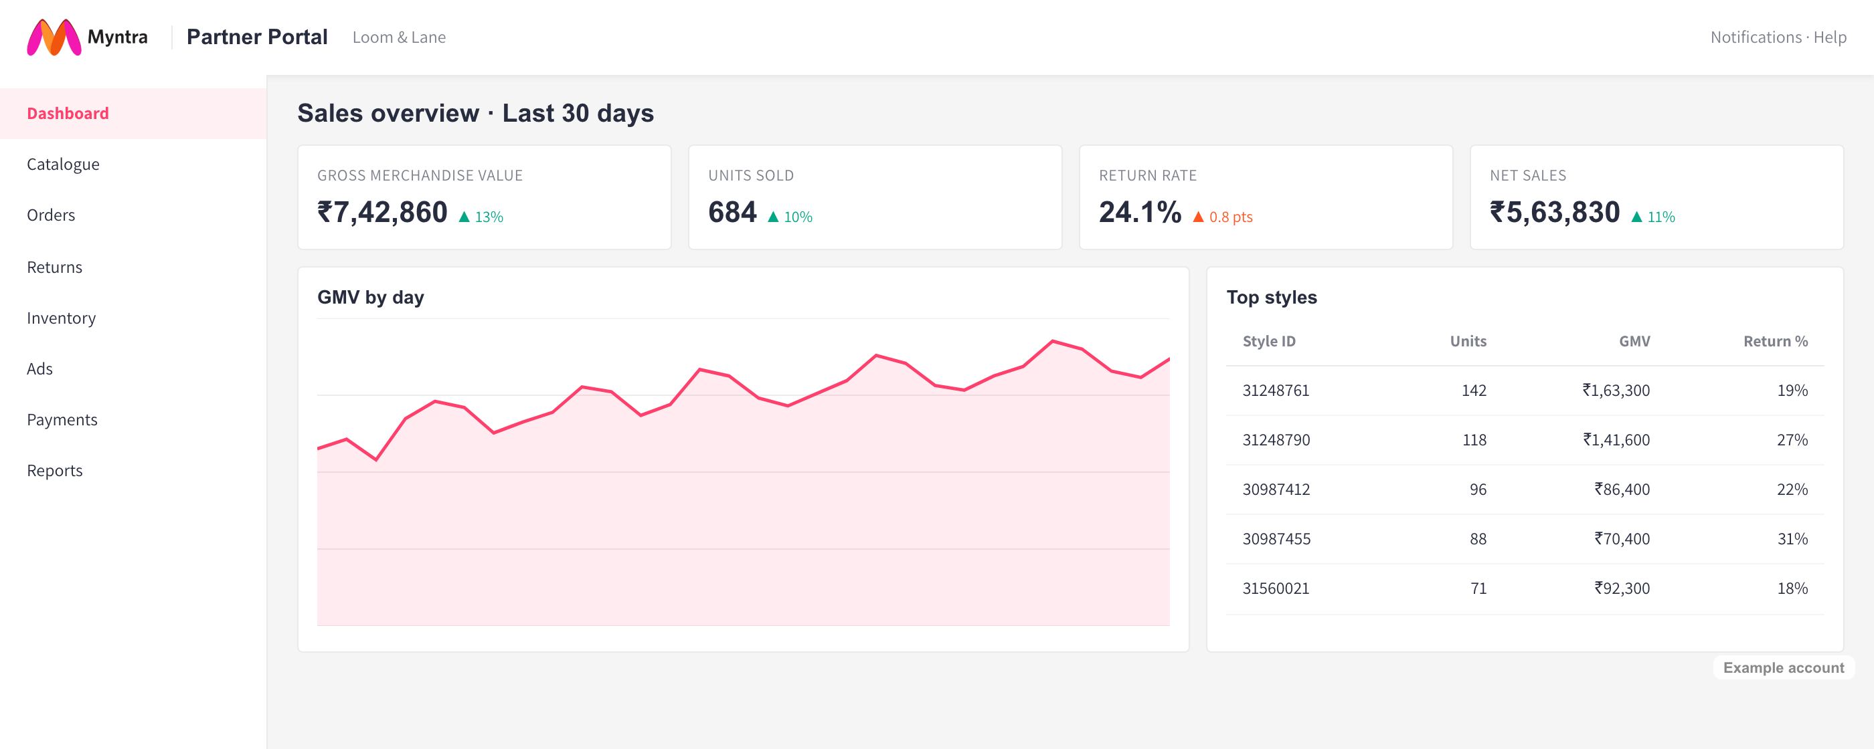Select Inventory in the sidebar

pos(133,318)
